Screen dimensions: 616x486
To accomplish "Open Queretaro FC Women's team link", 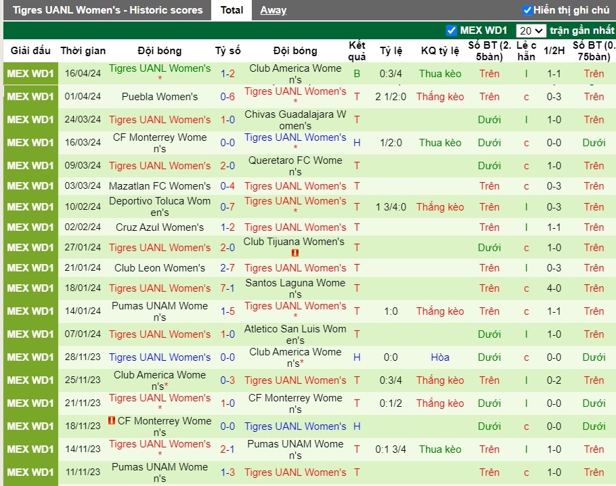I will point(295,166).
